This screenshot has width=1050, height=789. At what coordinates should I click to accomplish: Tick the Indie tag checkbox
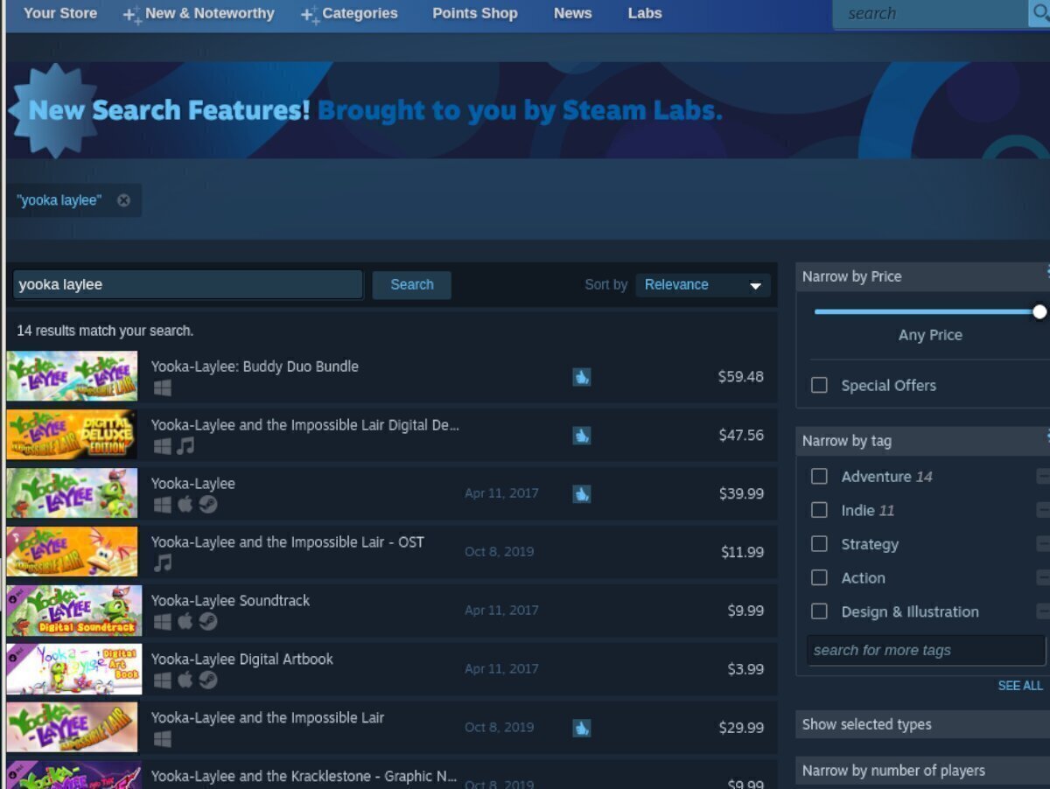coord(820,511)
